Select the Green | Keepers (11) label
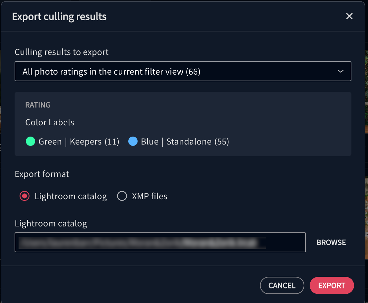The width and height of the screenshot is (368, 303). click(79, 142)
